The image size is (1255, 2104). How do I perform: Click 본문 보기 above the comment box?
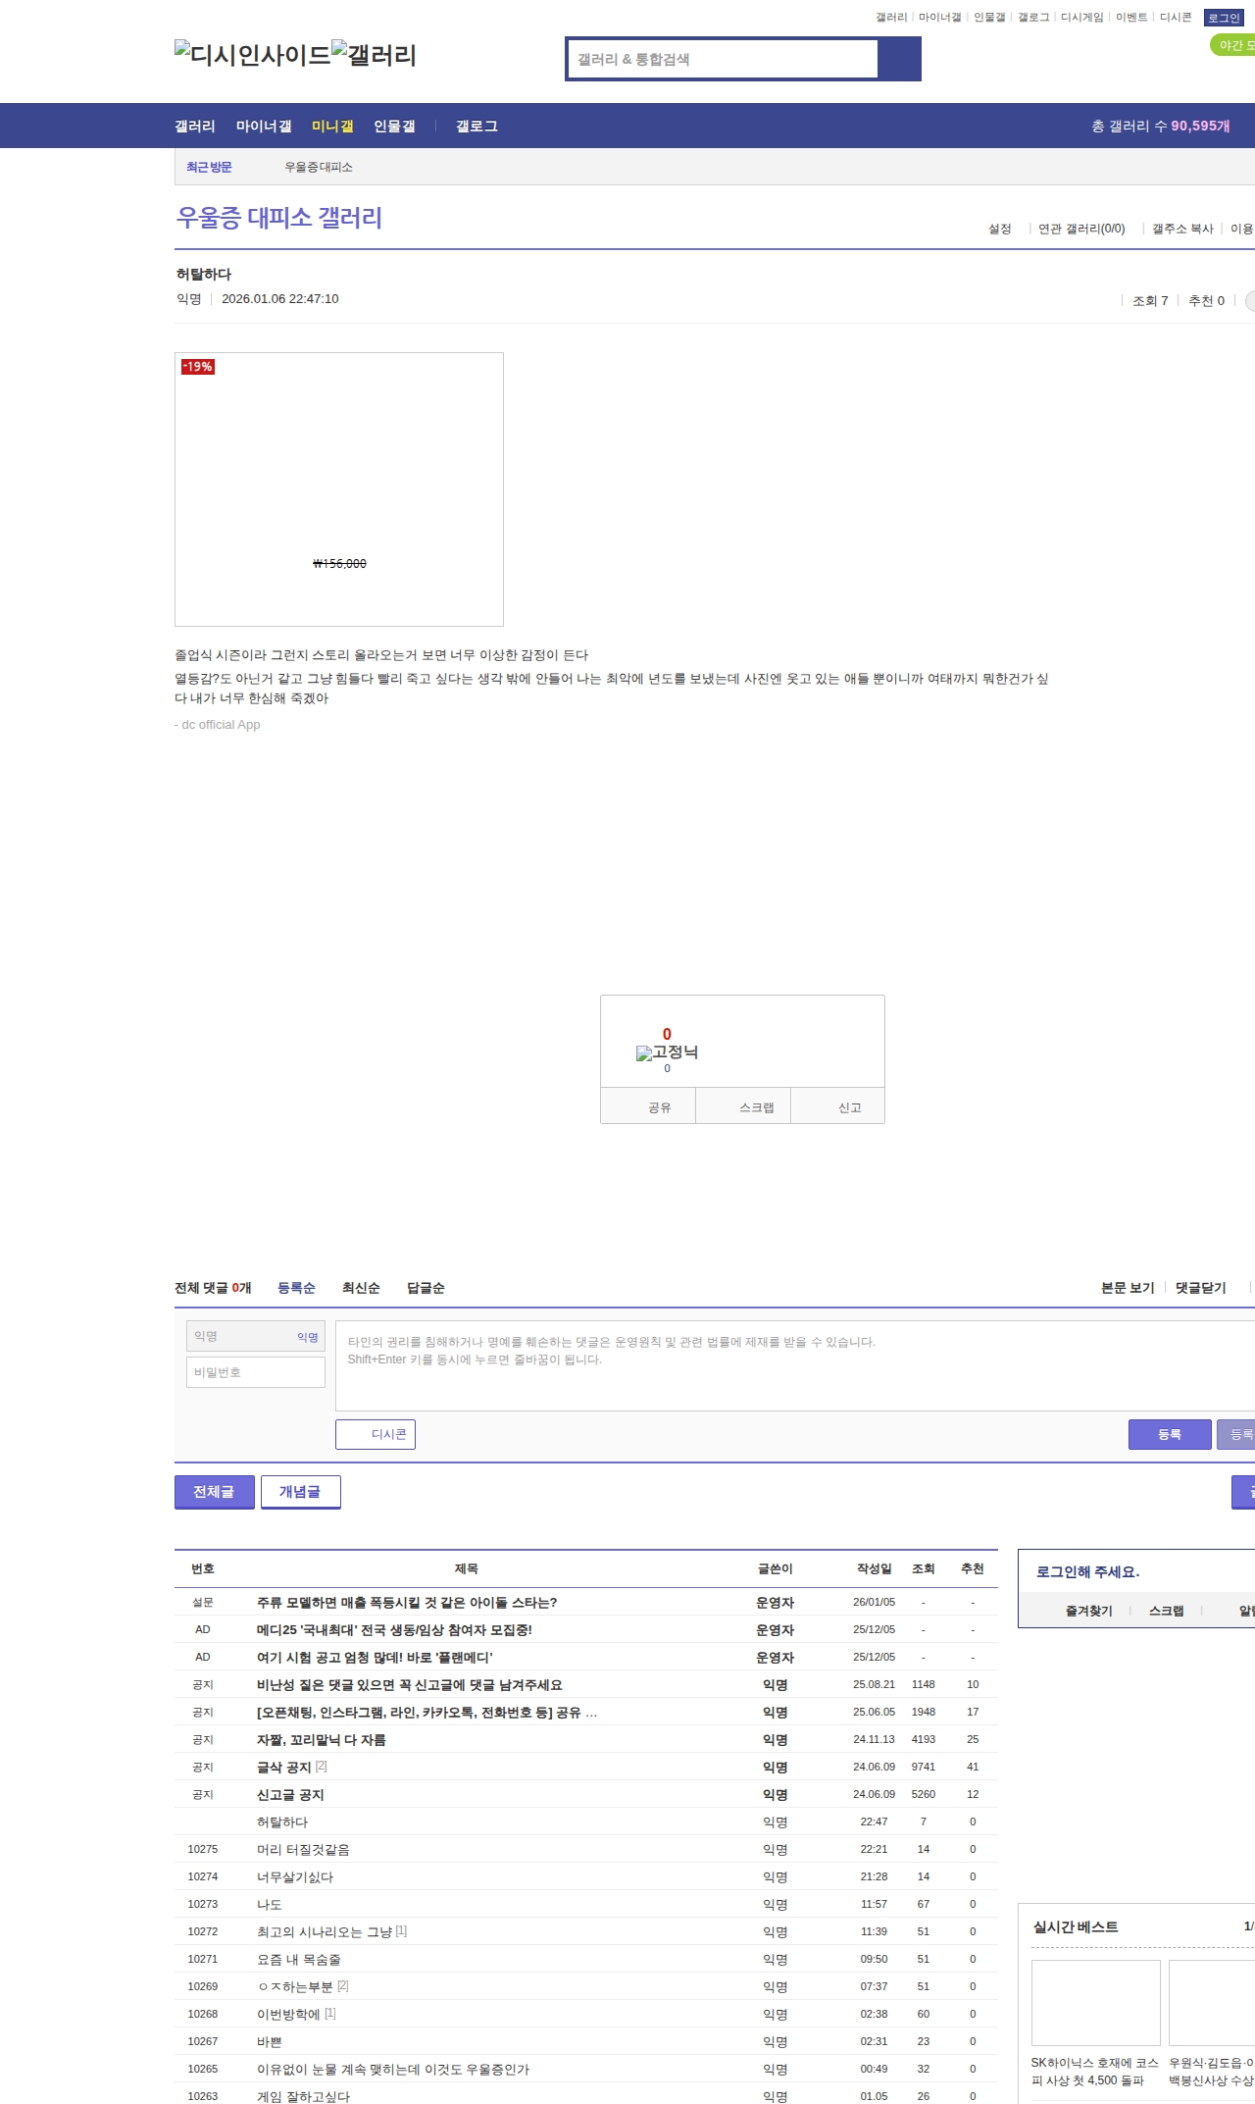click(1128, 1288)
